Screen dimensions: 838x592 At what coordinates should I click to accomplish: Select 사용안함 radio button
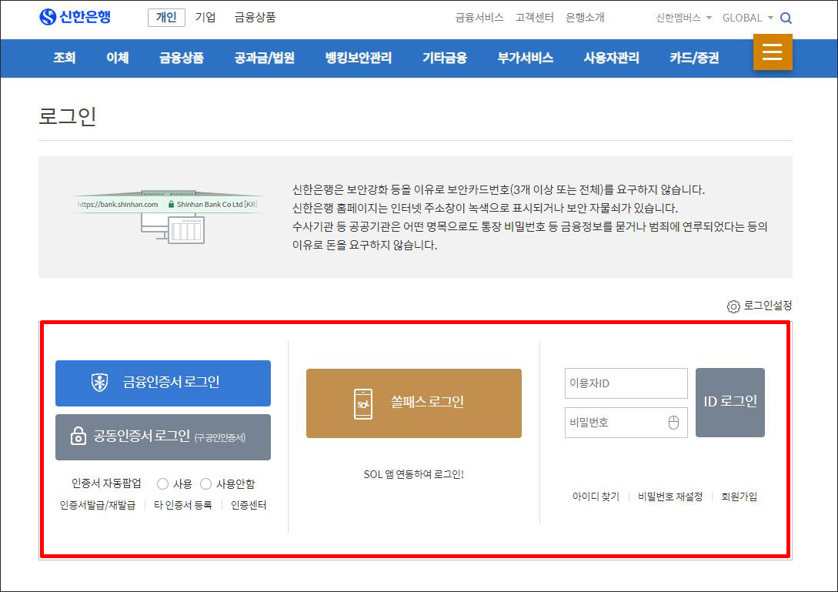click(x=205, y=484)
